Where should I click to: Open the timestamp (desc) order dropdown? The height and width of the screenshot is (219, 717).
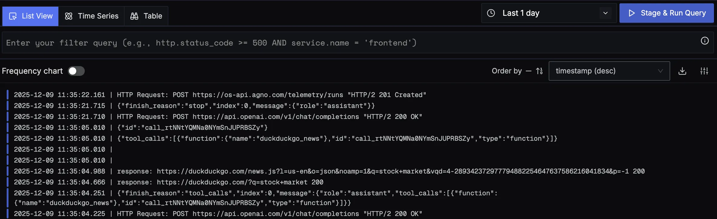tap(609, 71)
